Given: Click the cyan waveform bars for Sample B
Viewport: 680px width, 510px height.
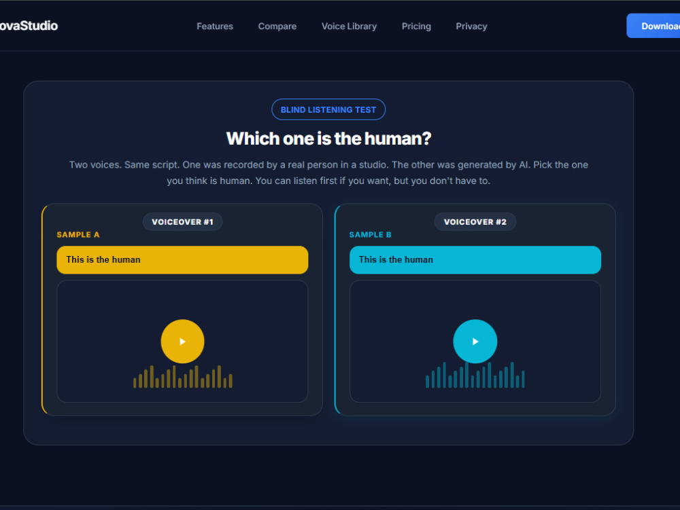Looking at the screenshot, I should point(475,375).
